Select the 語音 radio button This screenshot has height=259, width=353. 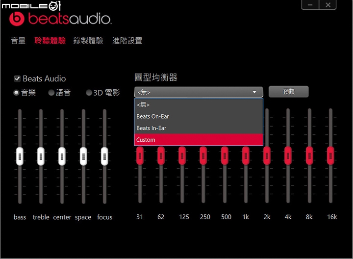51,93
